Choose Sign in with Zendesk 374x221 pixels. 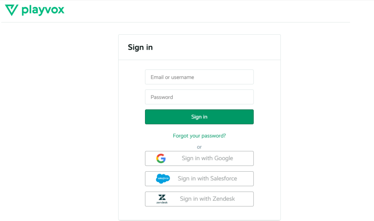tap(199, 199)
